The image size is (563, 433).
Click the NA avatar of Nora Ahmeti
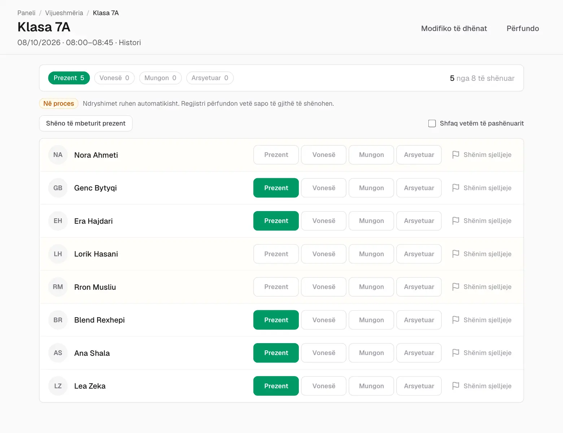[58, 155]
